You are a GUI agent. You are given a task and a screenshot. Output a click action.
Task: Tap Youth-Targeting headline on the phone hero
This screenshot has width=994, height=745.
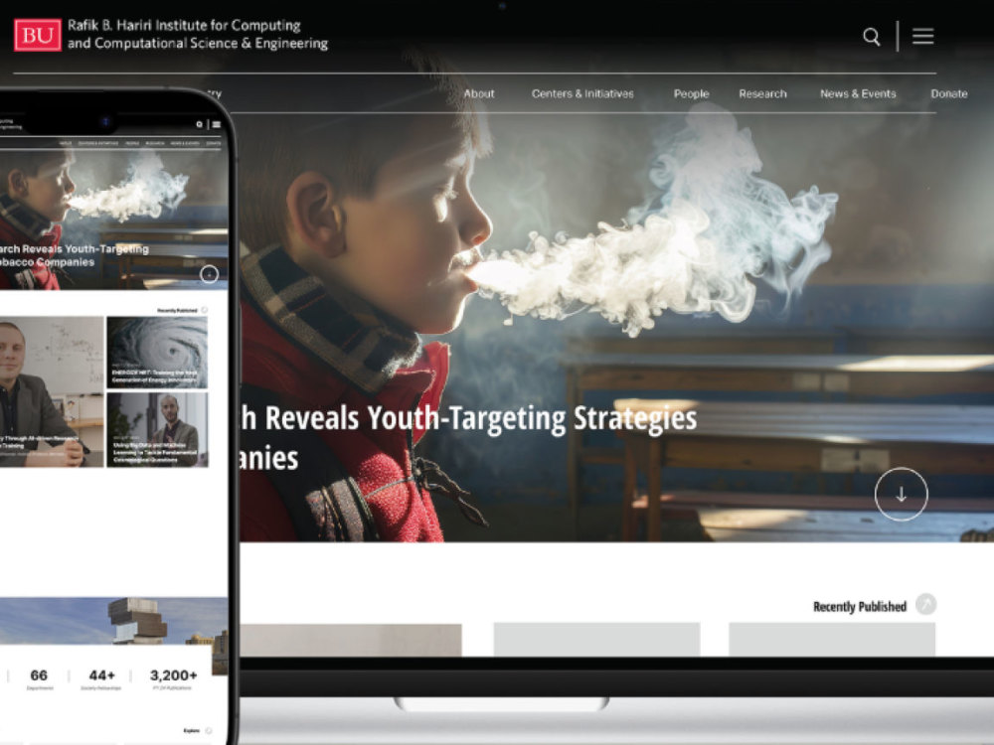(x=75, y=255)
